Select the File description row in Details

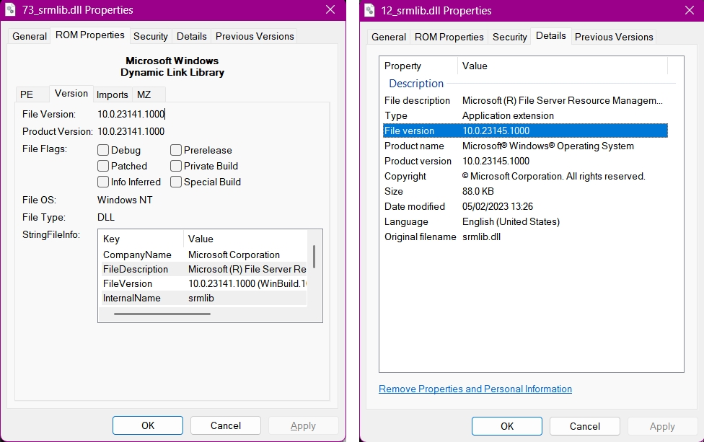click(525, 100)
